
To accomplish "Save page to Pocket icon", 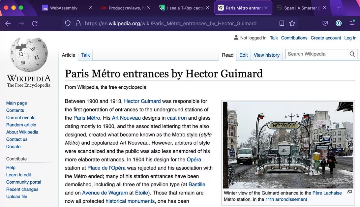I will 325,23.
